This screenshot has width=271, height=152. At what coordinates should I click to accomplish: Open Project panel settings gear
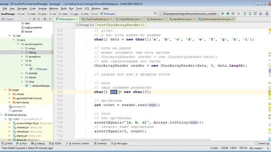coord(45,19)
